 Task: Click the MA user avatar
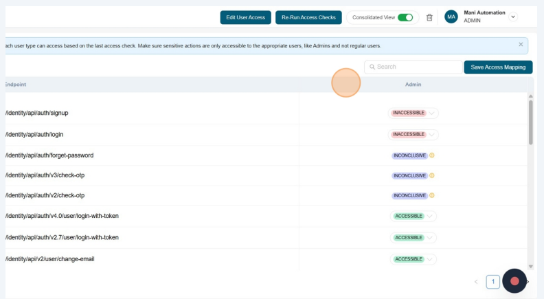pyautogui.click(x=451, y=17)
